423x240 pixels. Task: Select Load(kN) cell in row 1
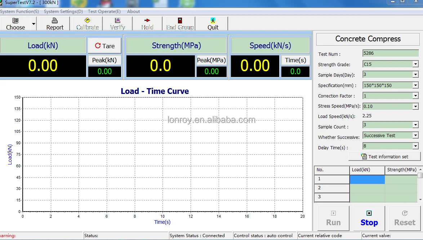367,179
